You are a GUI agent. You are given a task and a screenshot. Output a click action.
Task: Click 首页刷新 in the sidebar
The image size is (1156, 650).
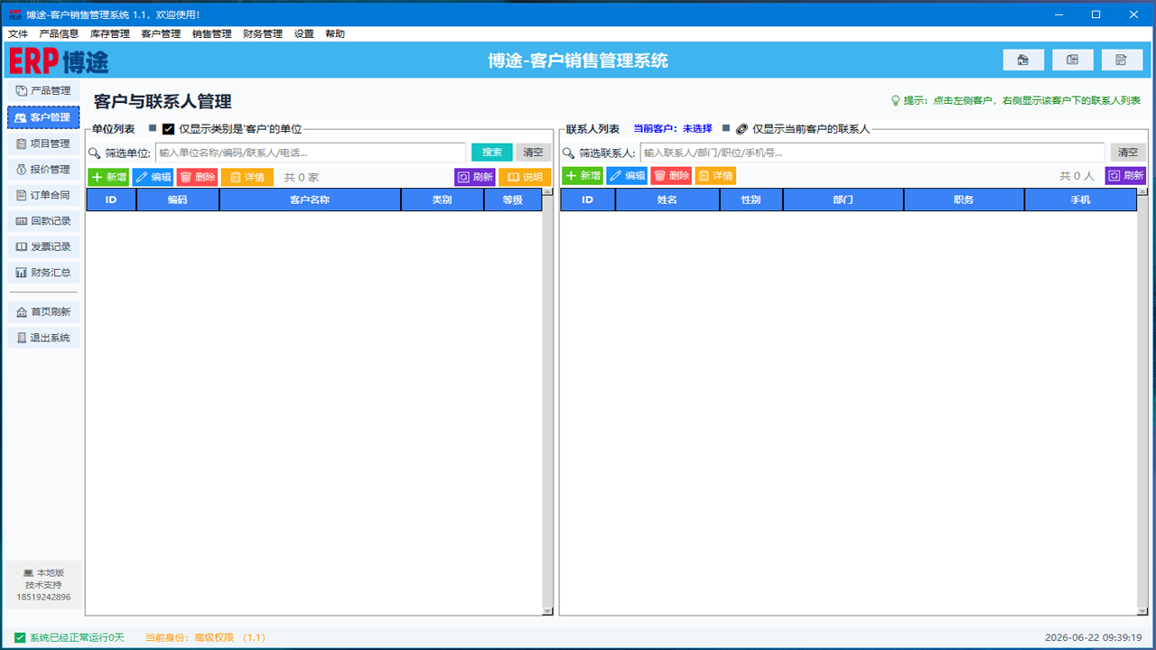pyautogui.click(x=43, y=312)
